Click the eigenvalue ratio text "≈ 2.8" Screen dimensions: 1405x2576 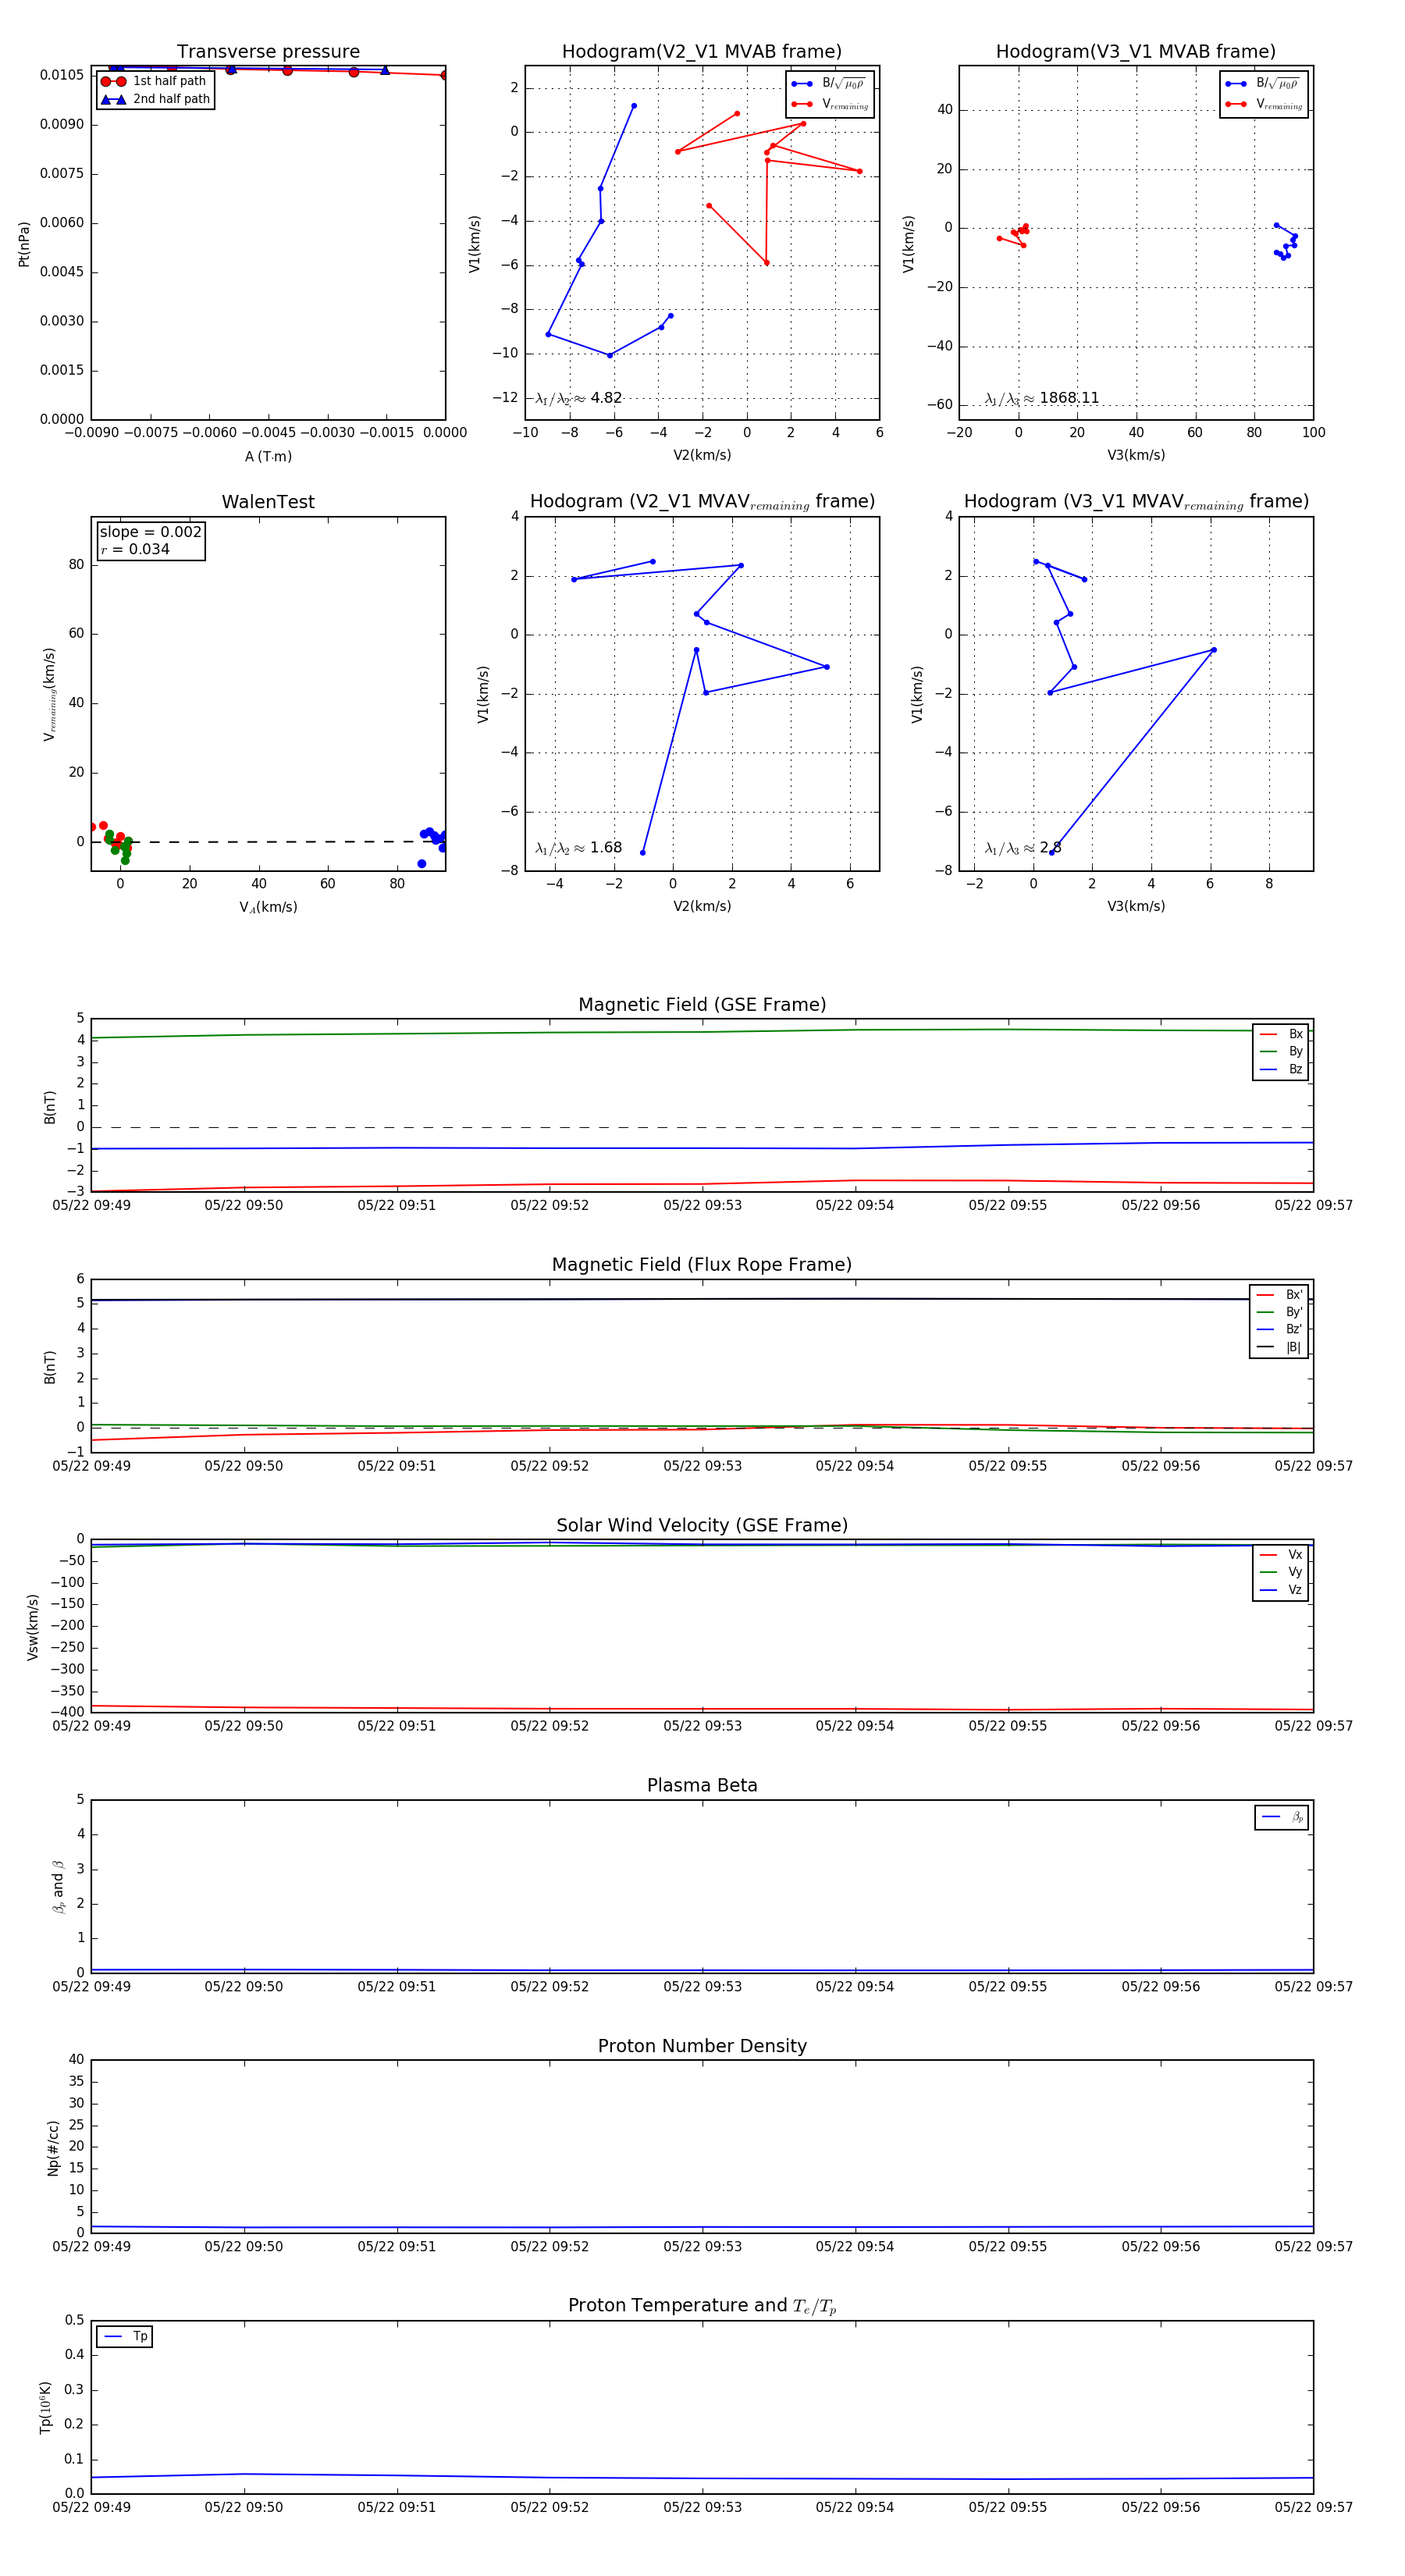1042,848
